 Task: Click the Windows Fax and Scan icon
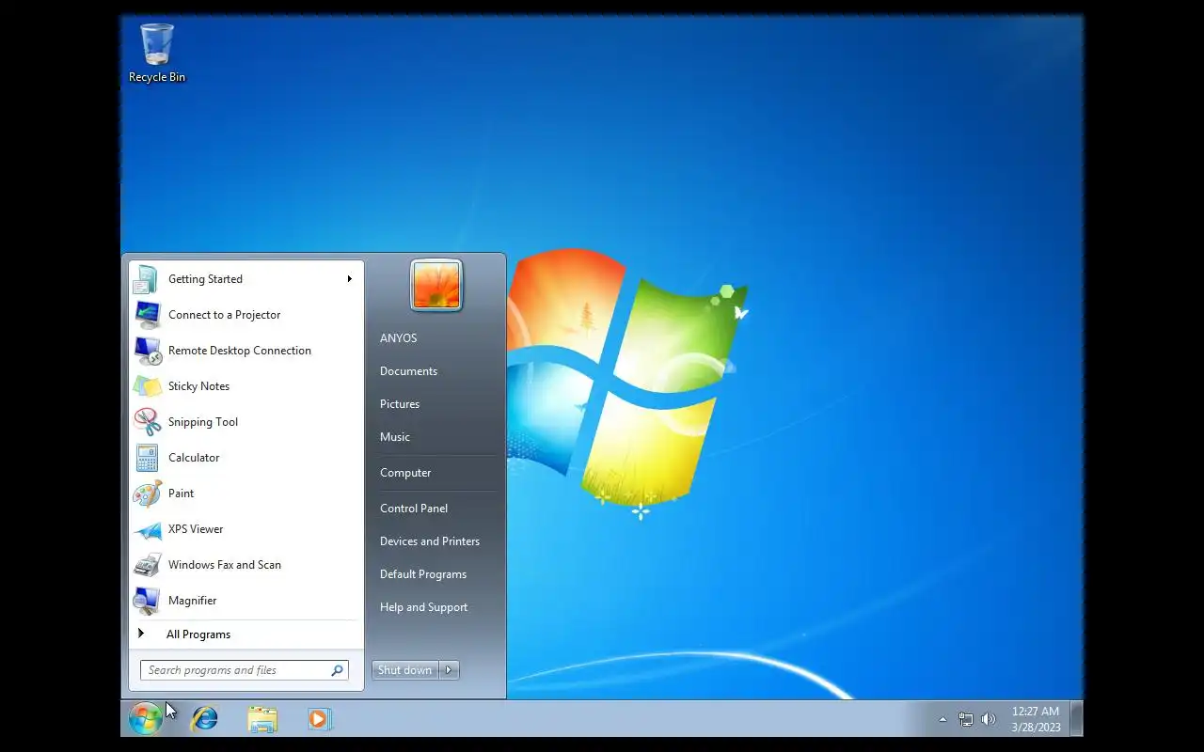[147, 565]
